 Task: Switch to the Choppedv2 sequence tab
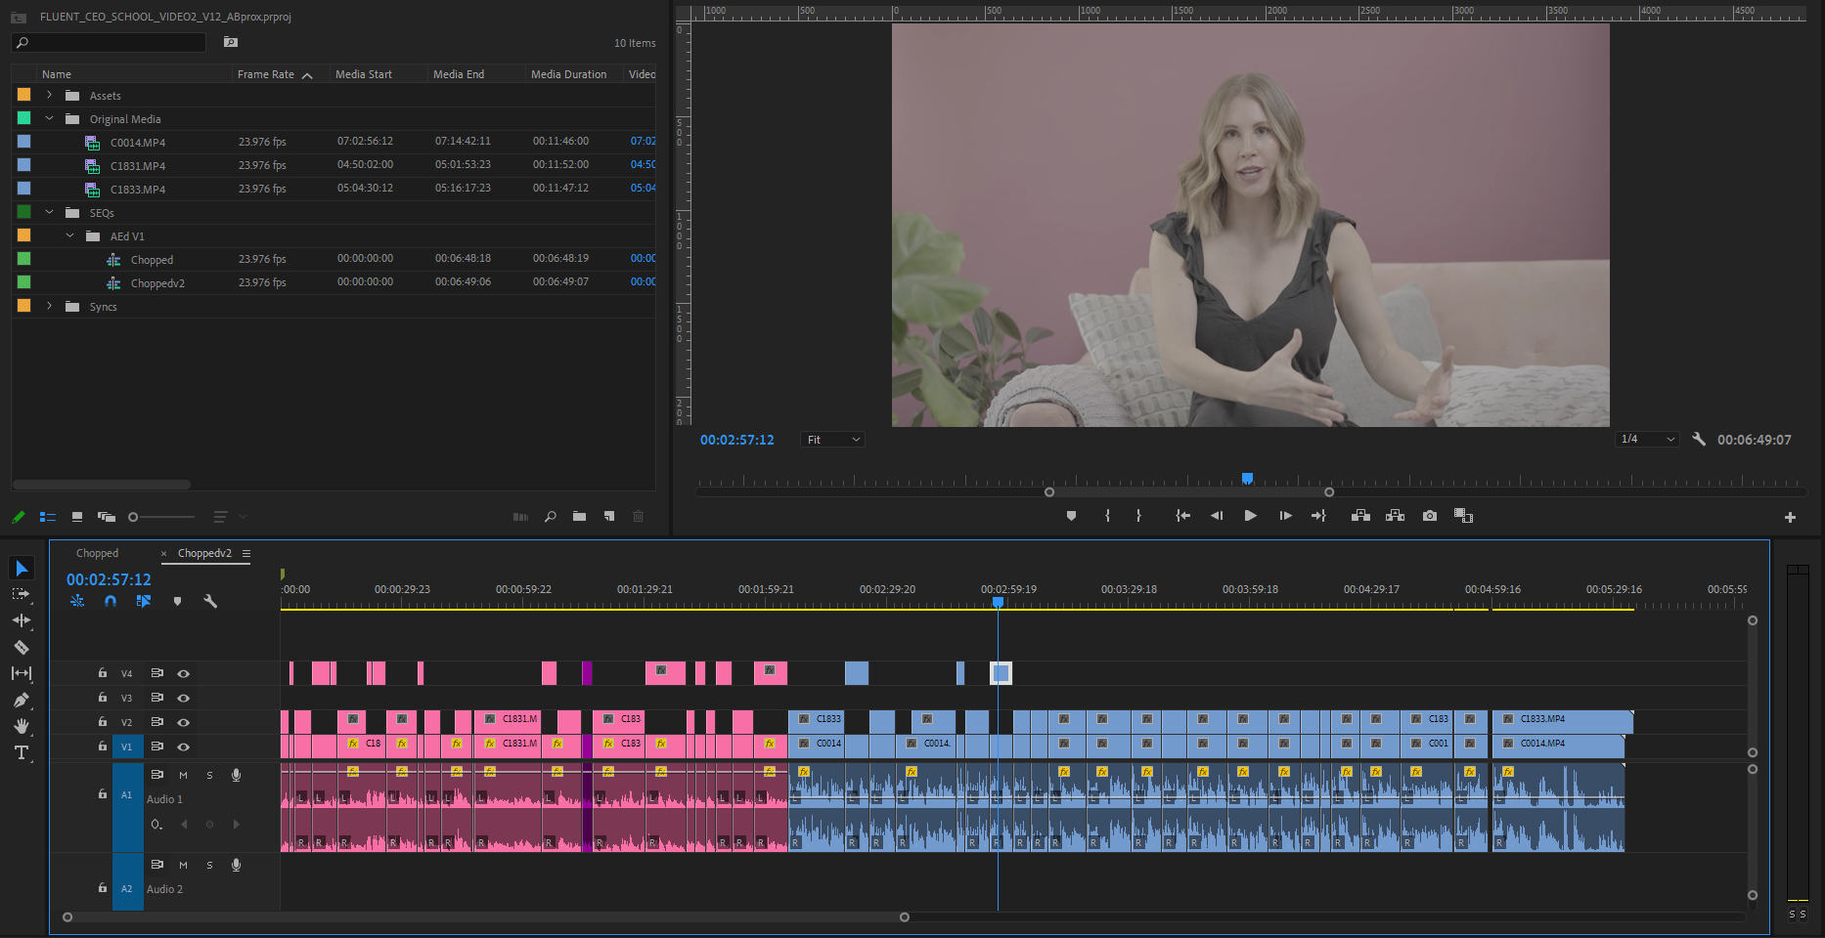point(204,553)
